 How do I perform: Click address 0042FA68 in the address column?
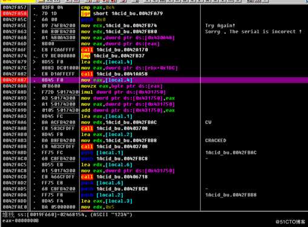(x=15, y=38)
